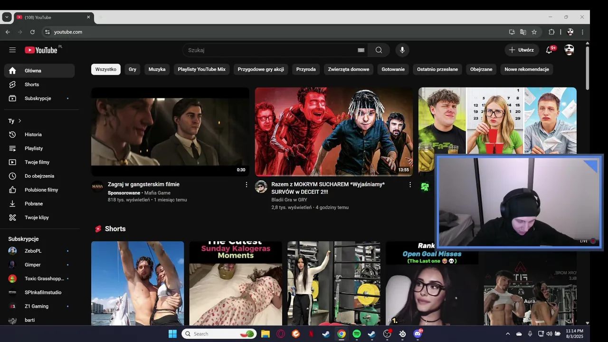Bookmark this page with star icon
Viewport: 608px width, 342px height.
534,32
